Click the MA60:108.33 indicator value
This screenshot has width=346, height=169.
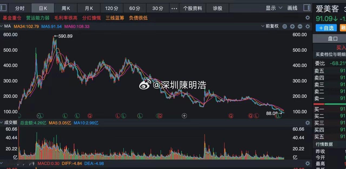[x=77, y=26]
